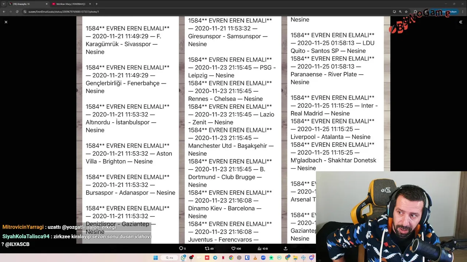Close the photo viewer with the X
The image size is (467, 262).
(6, 22)
